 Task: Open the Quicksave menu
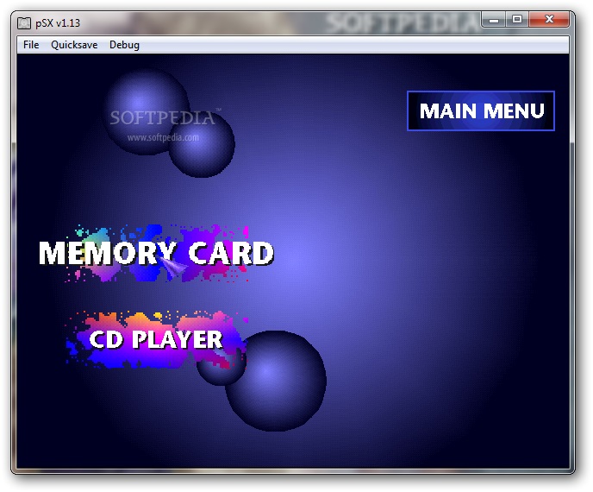tap(74, 45)
